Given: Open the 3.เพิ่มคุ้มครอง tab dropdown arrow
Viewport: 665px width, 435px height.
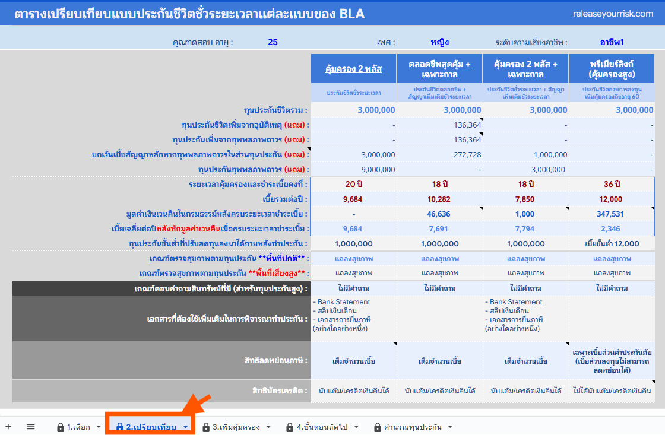Looking at the screenshot, I should click(x=268, y=427).
